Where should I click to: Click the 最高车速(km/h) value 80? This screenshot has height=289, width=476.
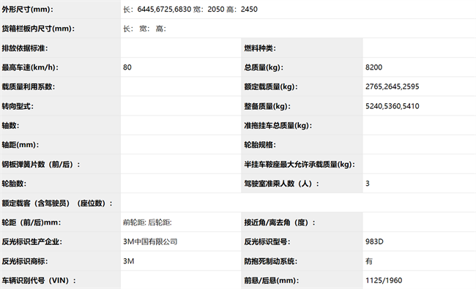(127, 67)
